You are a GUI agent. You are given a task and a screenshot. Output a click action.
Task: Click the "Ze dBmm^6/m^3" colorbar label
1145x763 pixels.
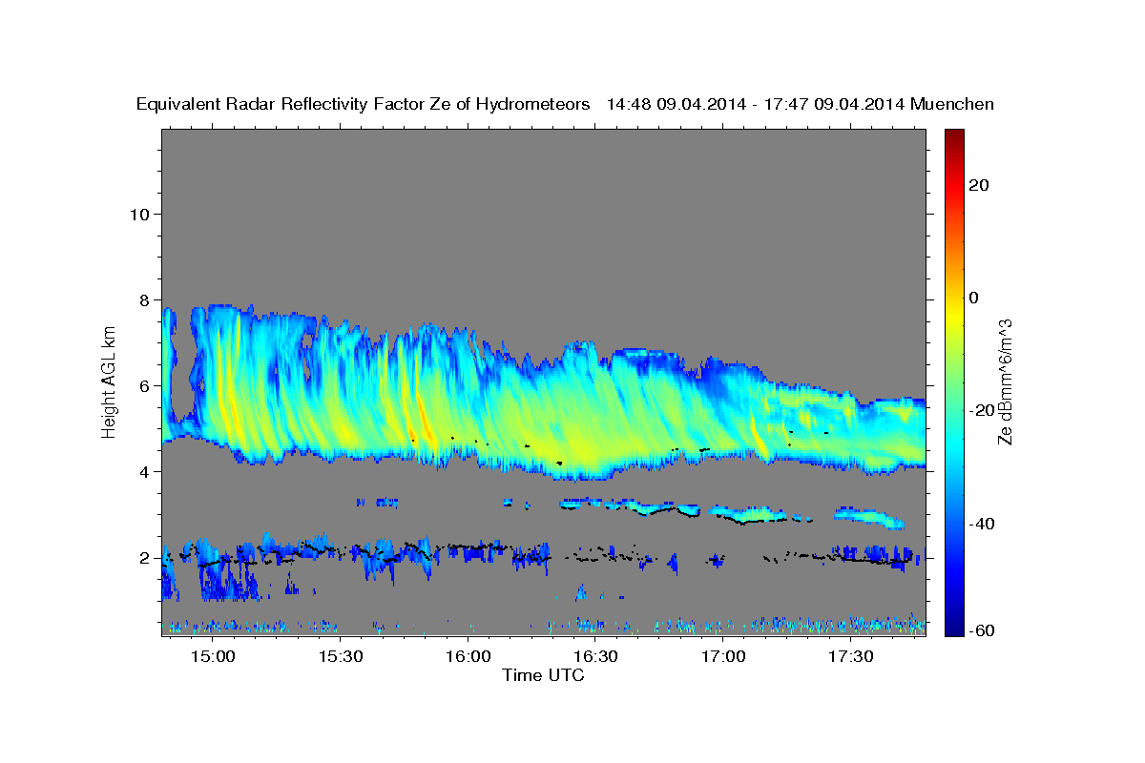tap(1005, 381)
